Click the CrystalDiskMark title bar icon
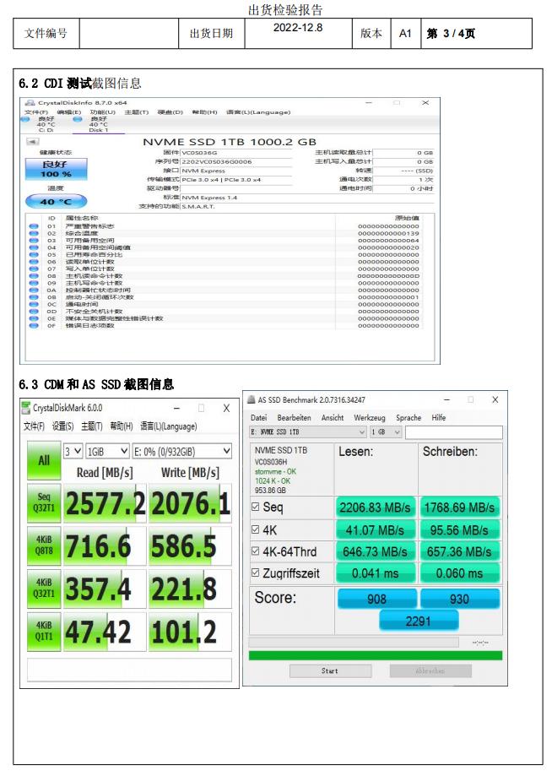552x776 pixels. tap(27, 408)
